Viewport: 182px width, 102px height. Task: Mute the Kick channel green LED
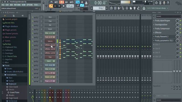click(x=32, y=17)
